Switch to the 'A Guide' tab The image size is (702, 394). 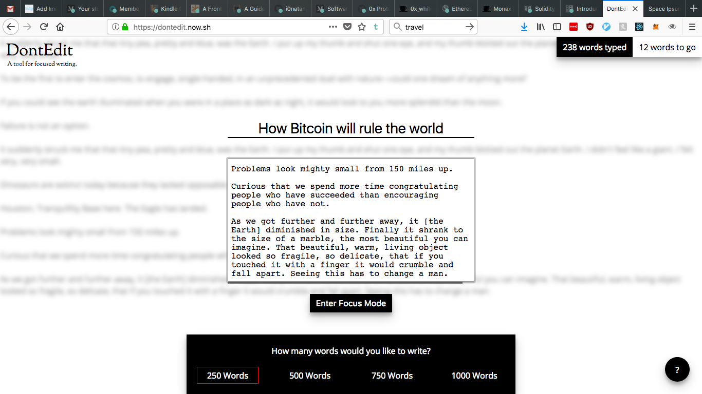pyautogui.click(x=249, y=9)
